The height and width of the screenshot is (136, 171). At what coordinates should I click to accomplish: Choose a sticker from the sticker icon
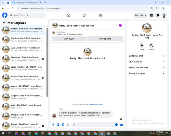coord(63,125)
